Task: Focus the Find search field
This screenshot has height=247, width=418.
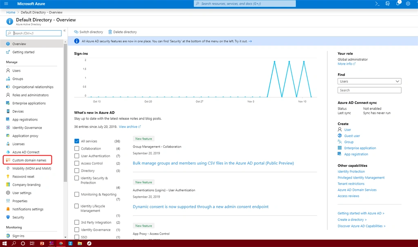Action: [x=369, y=90]
